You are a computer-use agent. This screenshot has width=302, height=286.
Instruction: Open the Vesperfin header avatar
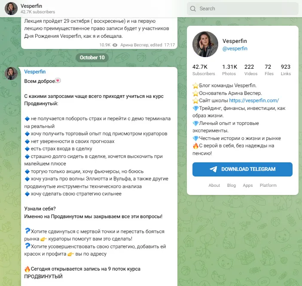11,9
